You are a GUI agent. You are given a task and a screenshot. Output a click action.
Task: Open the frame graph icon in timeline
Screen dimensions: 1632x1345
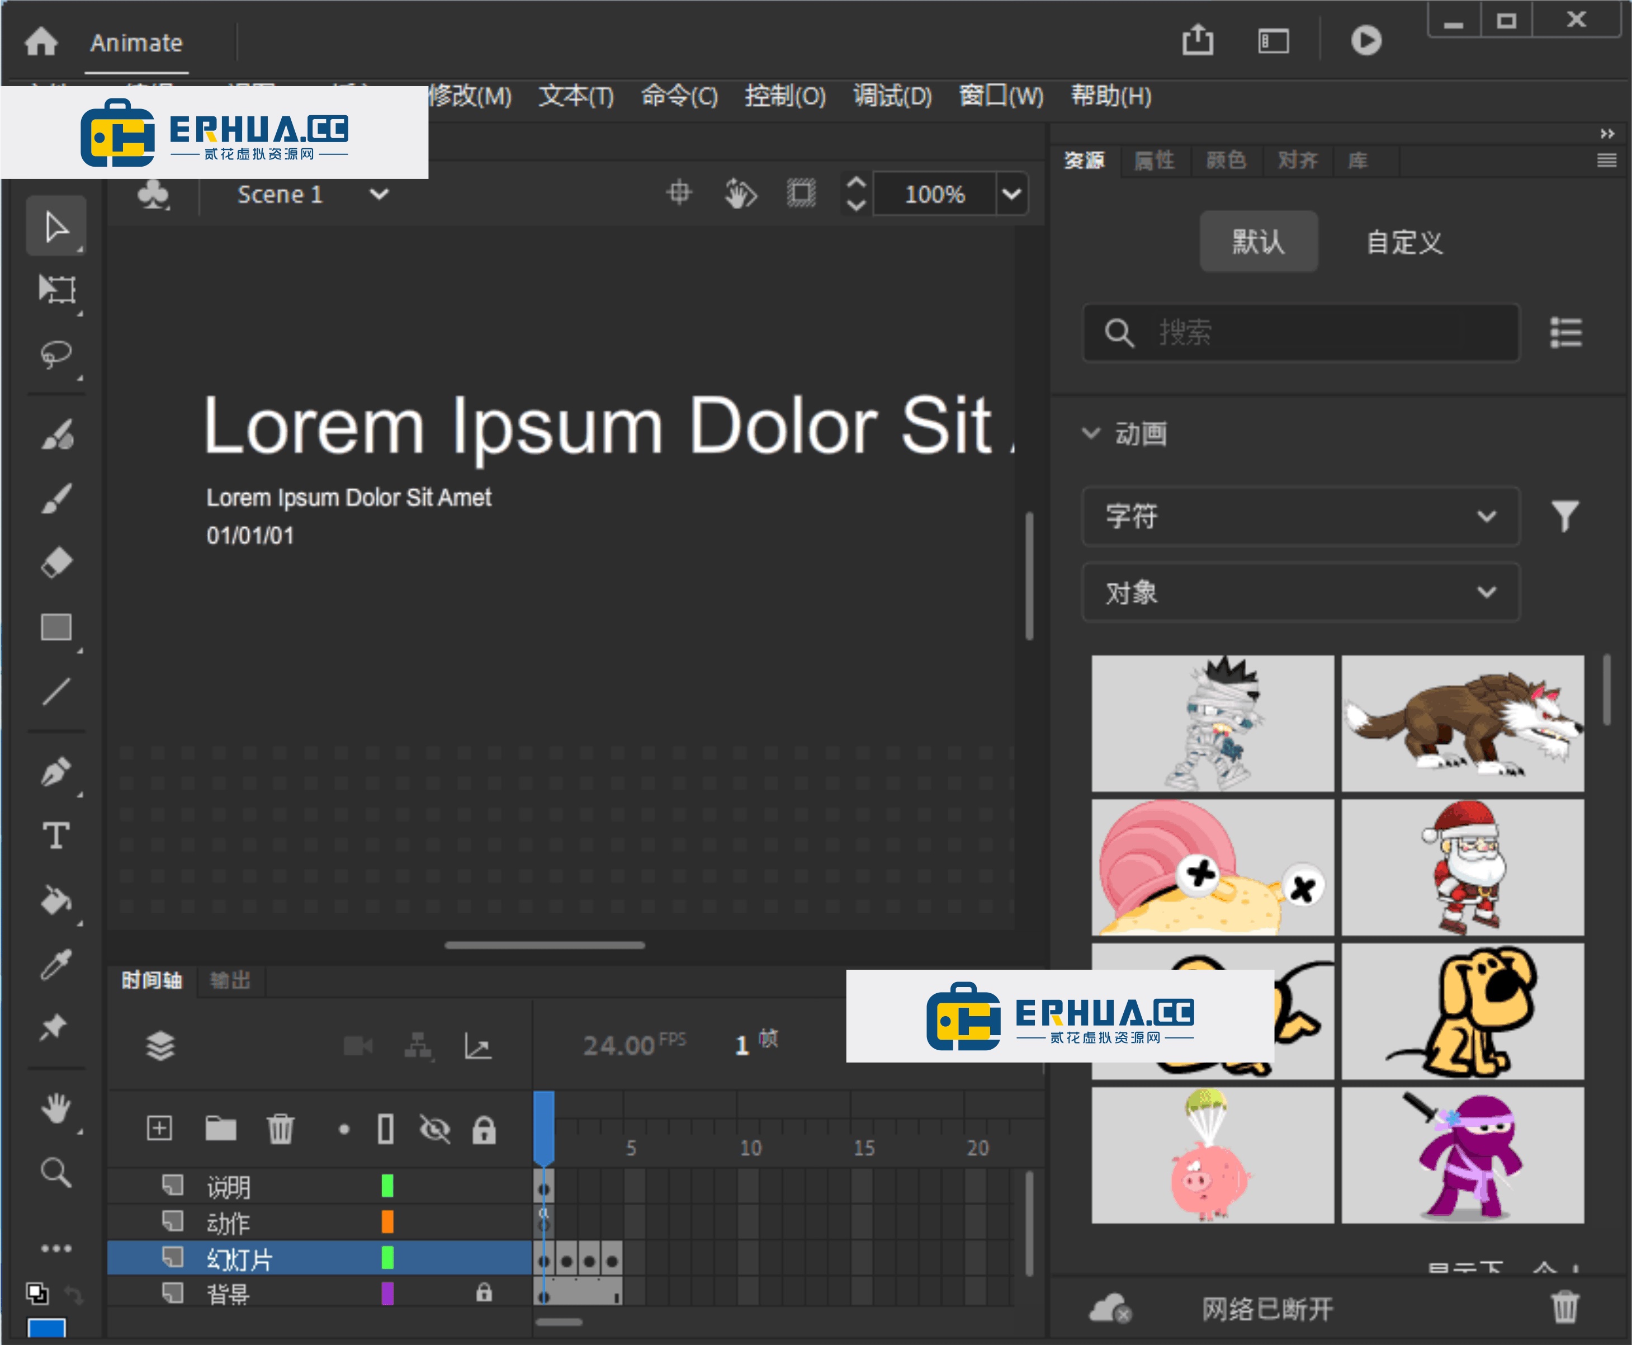point(478,1046)
